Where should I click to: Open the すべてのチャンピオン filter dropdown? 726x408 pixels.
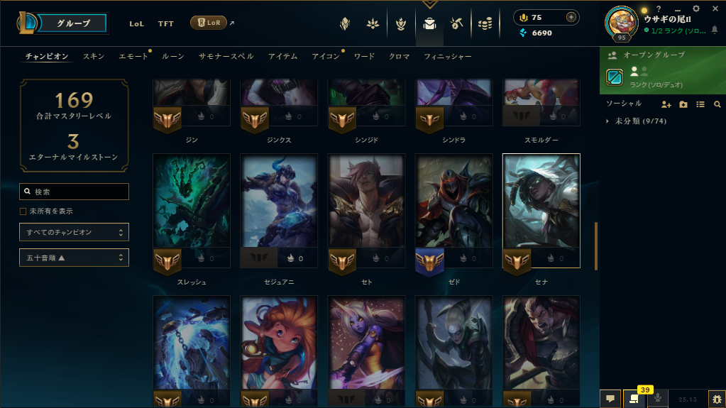coord(74,232)
